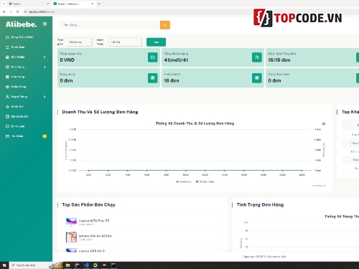This screenshot has height=269, width=359.
Task: Reload the page in the browser
Action: pyautogui.click(x=17, y=11)
